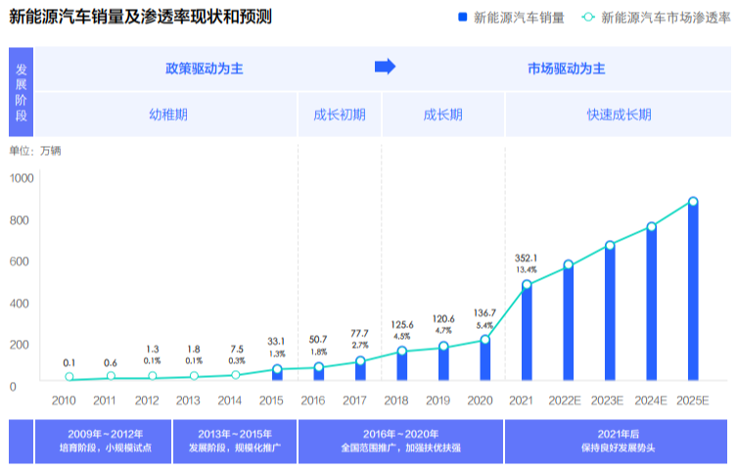Click the penetration line marker at 2013
Screen dimensions: 737x471
pos(194,376)
